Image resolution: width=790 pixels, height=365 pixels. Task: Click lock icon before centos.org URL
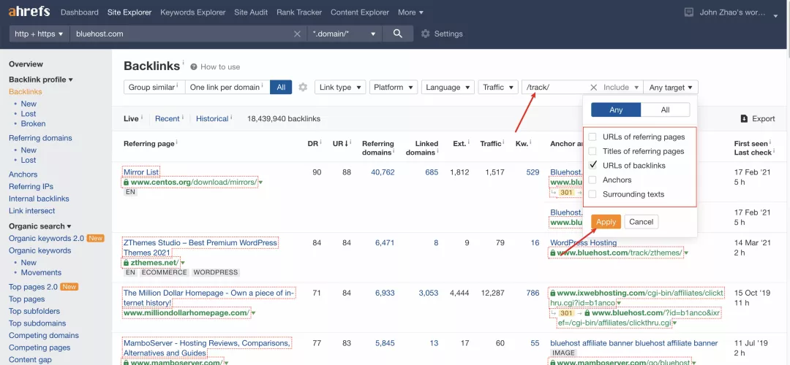126,182
